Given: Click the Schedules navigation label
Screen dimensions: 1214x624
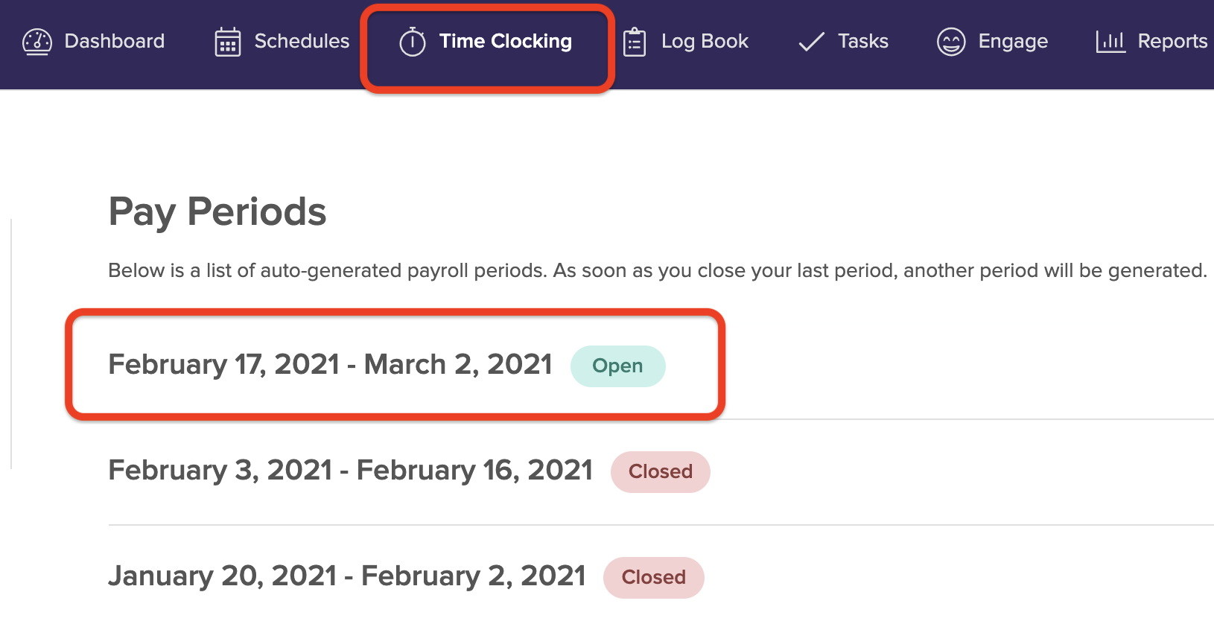Looking at the screenshot, I should (x=302, y=42).
